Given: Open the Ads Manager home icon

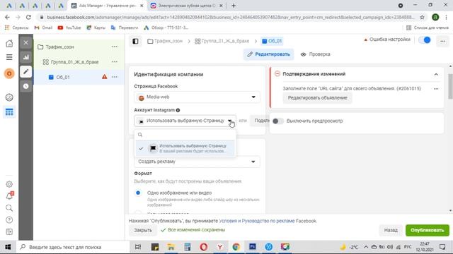Looking at the screenshot, I should pos(9,44).
